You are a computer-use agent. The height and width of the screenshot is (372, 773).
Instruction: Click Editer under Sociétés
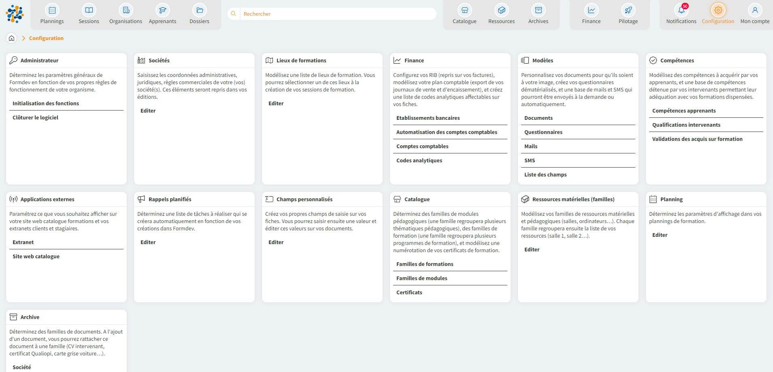click(148, 111)
